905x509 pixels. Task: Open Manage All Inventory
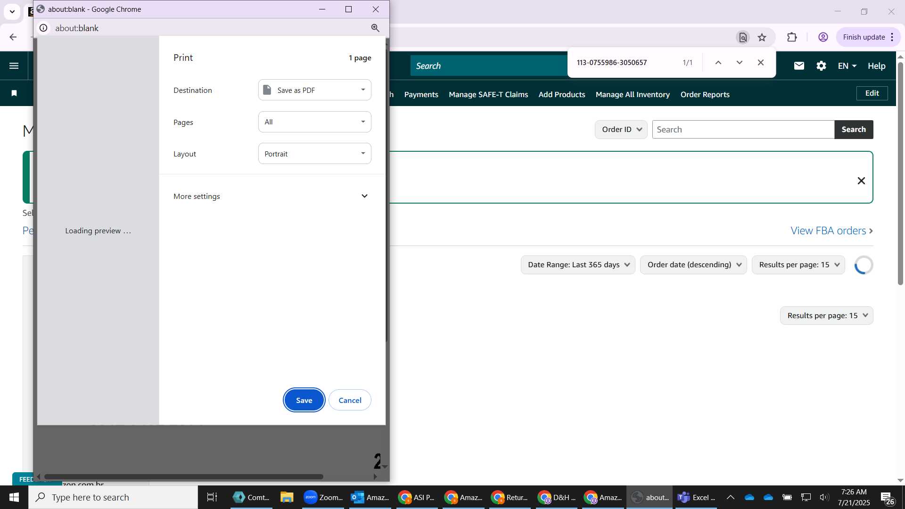(x=633, y=95)
